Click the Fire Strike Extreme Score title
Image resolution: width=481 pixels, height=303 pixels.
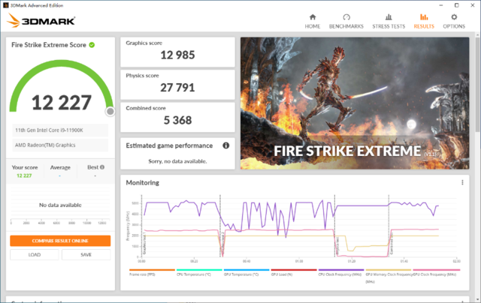click(x=49, y=45)
